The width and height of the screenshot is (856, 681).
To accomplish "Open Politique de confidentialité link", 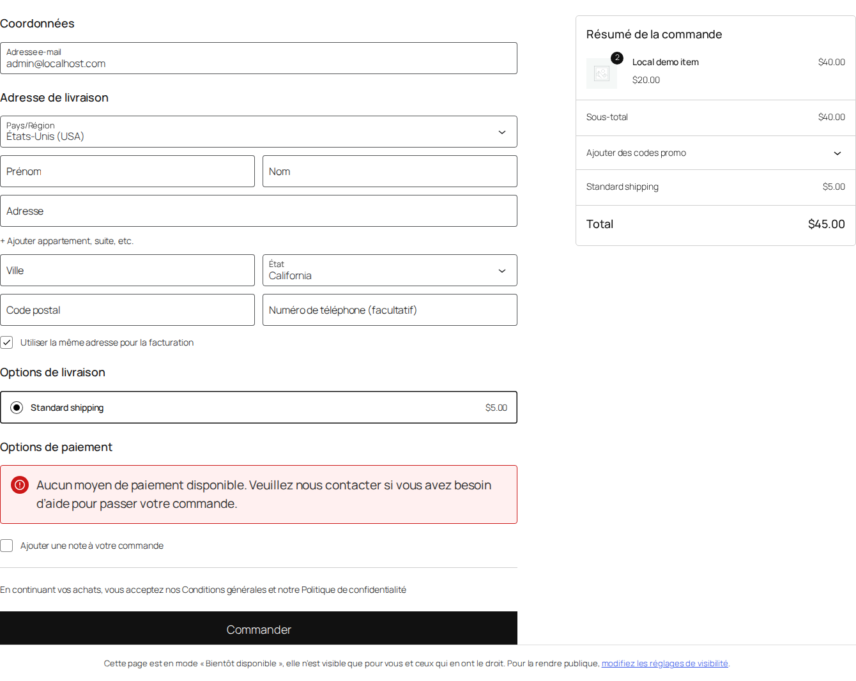I will (x=354, y=590).
